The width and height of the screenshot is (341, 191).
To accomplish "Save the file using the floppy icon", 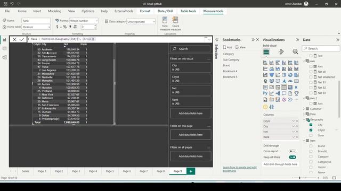I will pos(5,4).
